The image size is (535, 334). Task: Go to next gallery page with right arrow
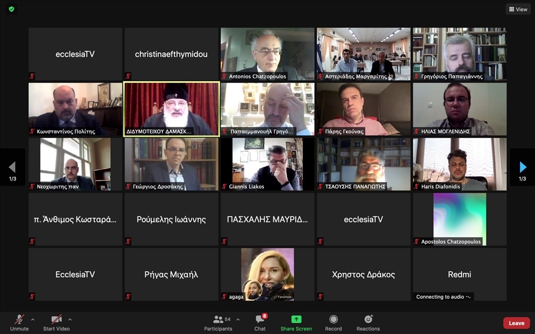pyautogui.click(x=522, y=167)
